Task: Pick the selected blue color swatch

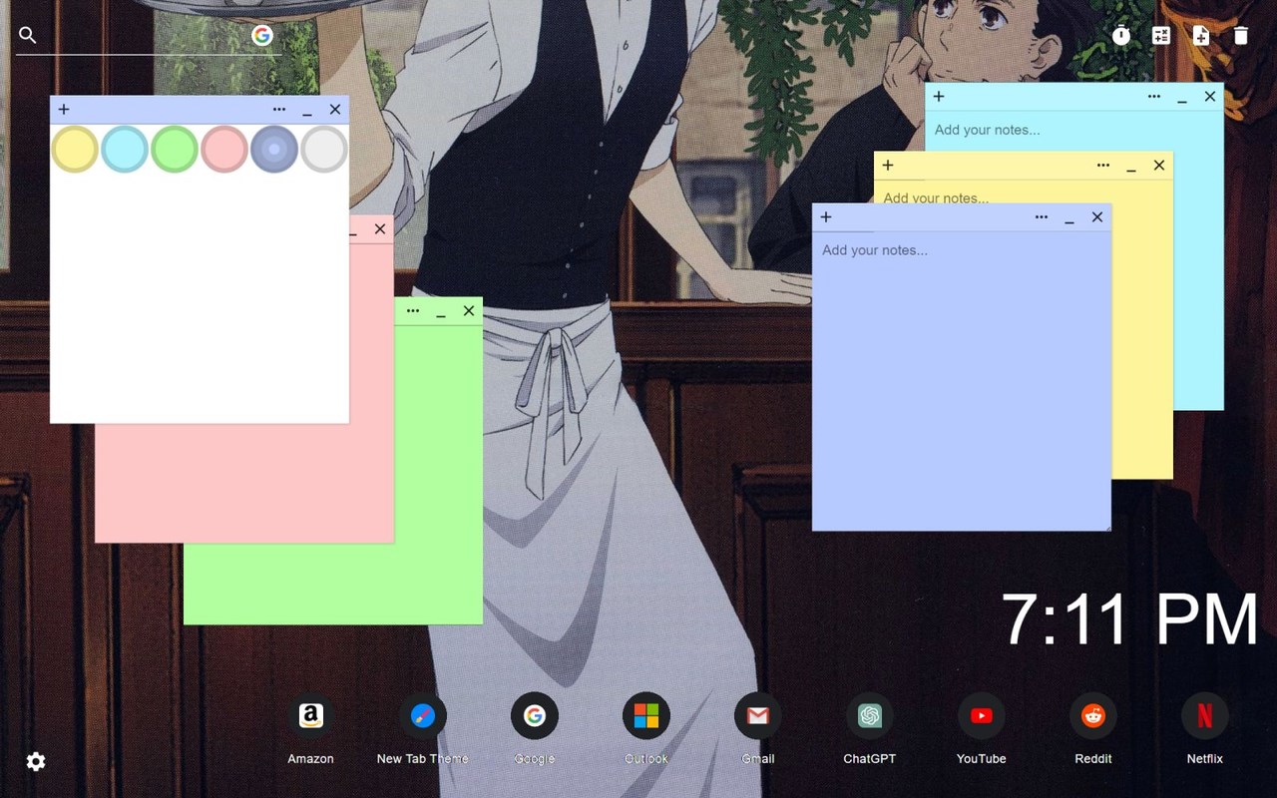Action: (274, 150)
